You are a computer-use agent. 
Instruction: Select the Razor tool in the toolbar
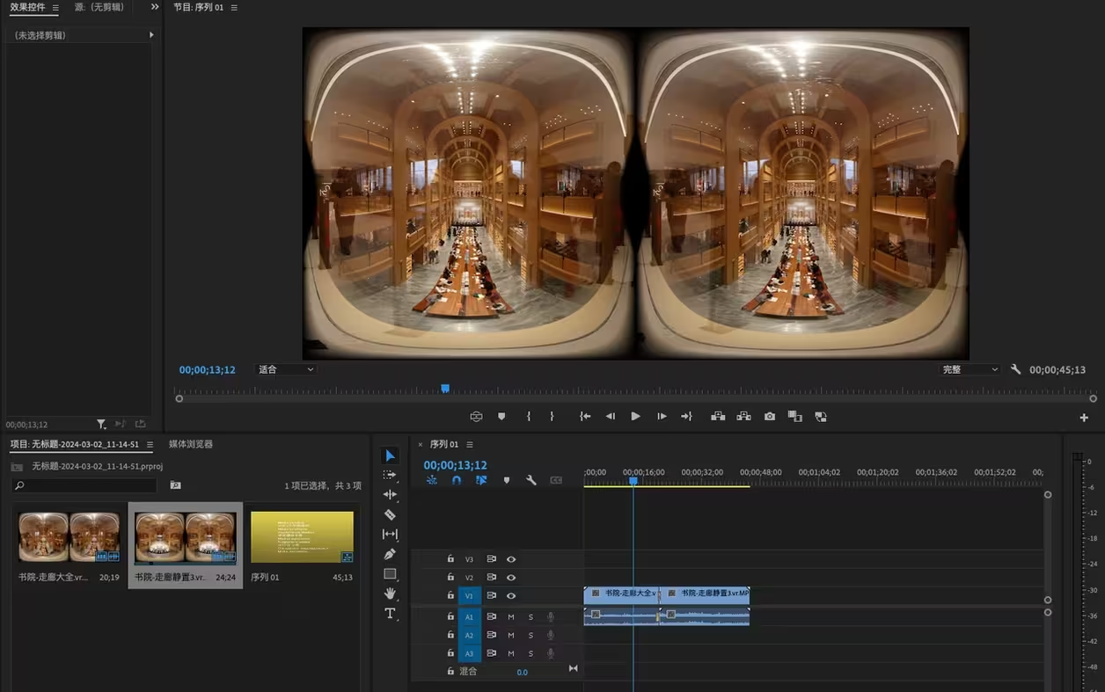(x=390, y=514)
